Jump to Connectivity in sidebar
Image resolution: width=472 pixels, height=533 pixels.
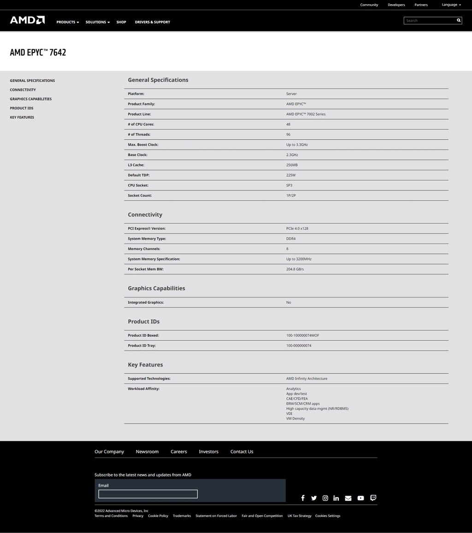coord(23,90)
